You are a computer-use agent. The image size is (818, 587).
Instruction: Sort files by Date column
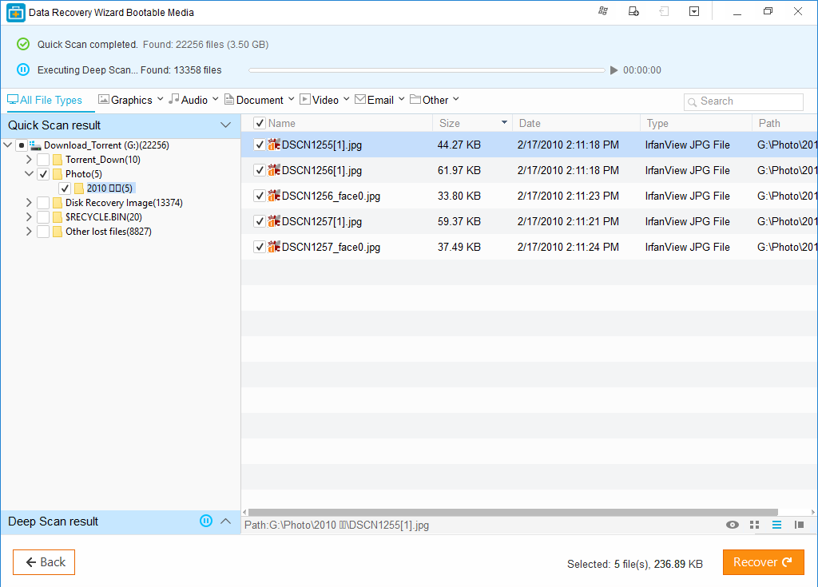tap(577, 123)
